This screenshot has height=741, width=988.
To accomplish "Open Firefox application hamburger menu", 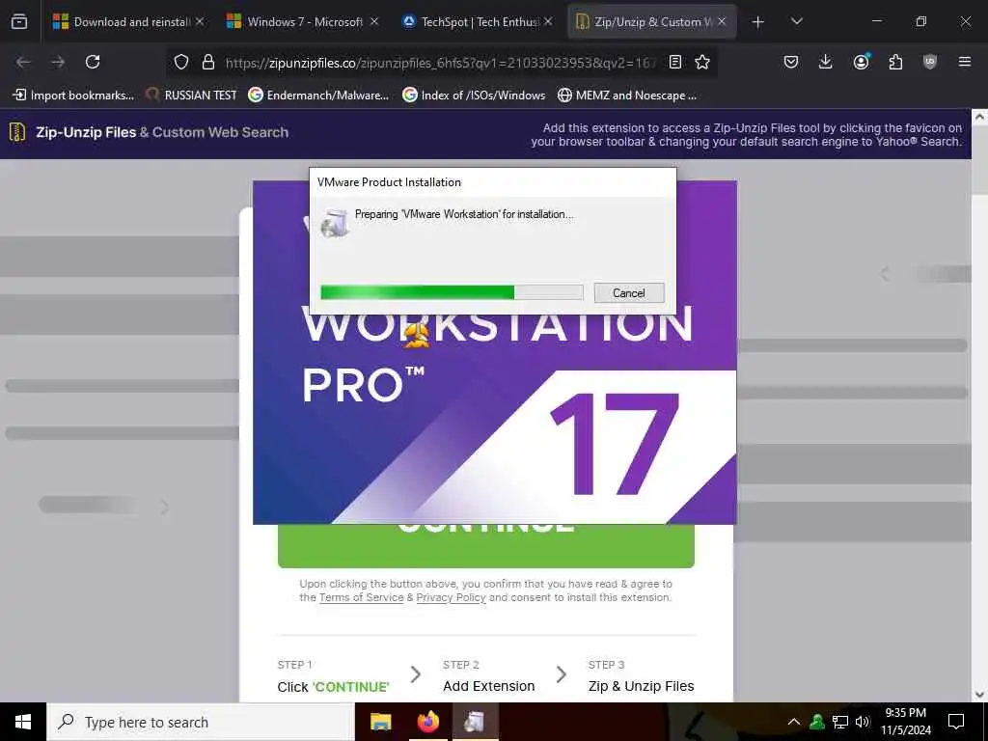I will [x=965, y=62].
